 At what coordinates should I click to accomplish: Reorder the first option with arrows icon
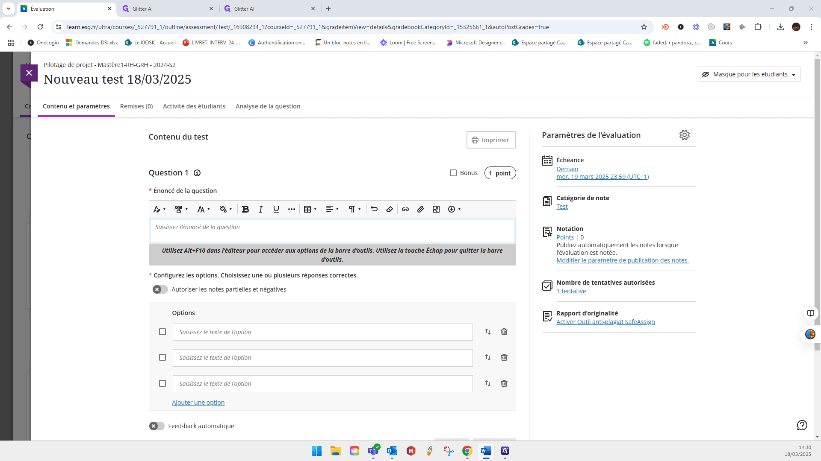(x=488, y=332)
